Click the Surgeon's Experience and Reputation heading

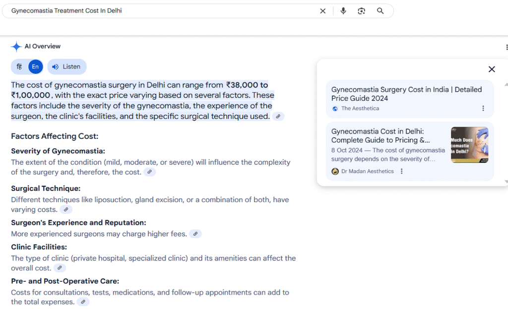[78, 223]
